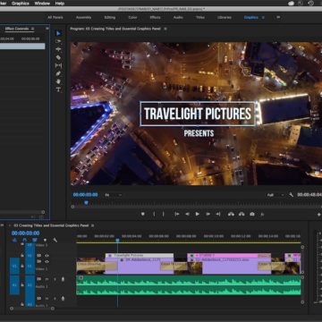Toggle V1 source patching button
This screenshot has width=322, height=322.
click(14, 266)
